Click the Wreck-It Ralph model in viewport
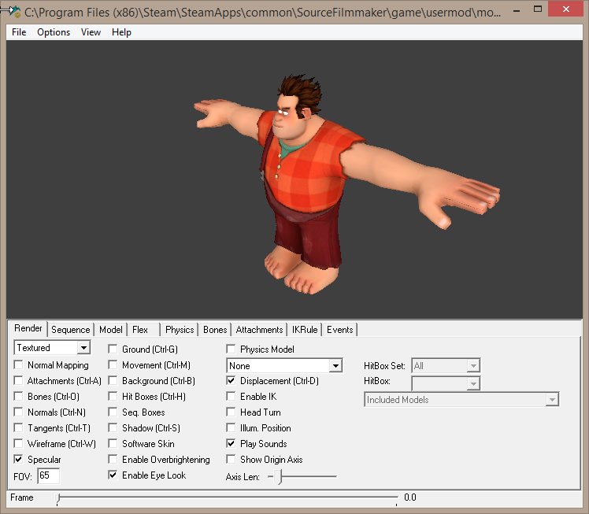The height and width of the screenshot is (514, 589). tap(304, 184)
